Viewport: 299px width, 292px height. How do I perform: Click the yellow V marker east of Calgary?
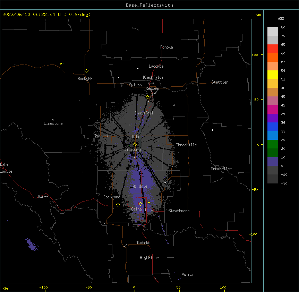point(149,203)
